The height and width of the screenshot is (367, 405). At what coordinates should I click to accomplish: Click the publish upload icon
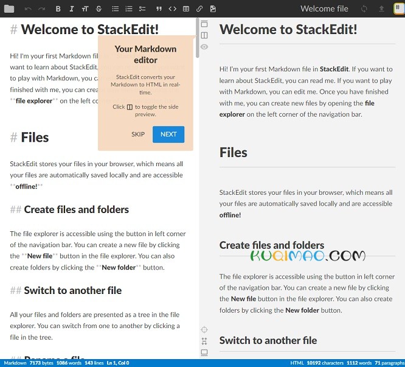[381, 9]
